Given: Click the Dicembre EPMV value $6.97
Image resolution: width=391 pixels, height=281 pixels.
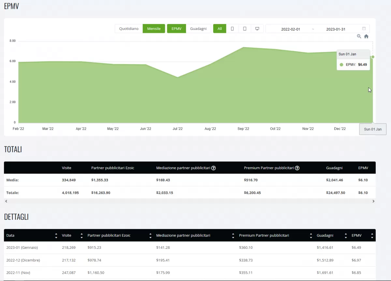Looking at the screenshot, I should [x=356, y=260].
